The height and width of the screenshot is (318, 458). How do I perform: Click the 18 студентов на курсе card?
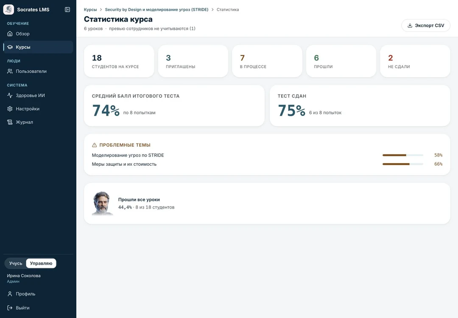pyautogui.click(x=119, y=61)
